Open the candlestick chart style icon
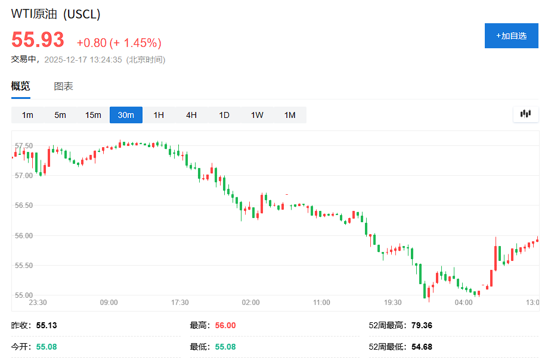This screenshot has width=548, height=358. 525,114
